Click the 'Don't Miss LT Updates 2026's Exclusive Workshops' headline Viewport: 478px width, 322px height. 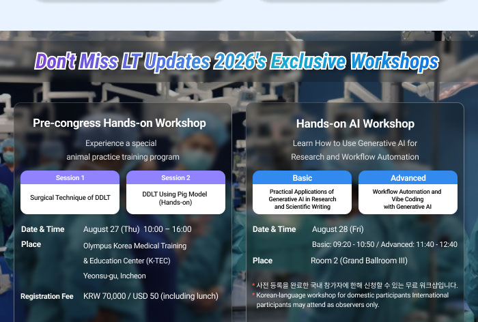(x=236, y=61)
